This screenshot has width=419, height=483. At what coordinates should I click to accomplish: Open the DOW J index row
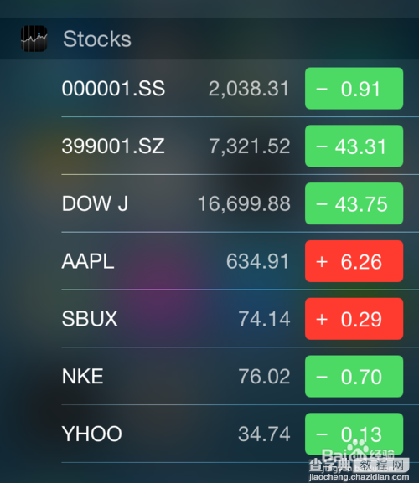point(241,203)
